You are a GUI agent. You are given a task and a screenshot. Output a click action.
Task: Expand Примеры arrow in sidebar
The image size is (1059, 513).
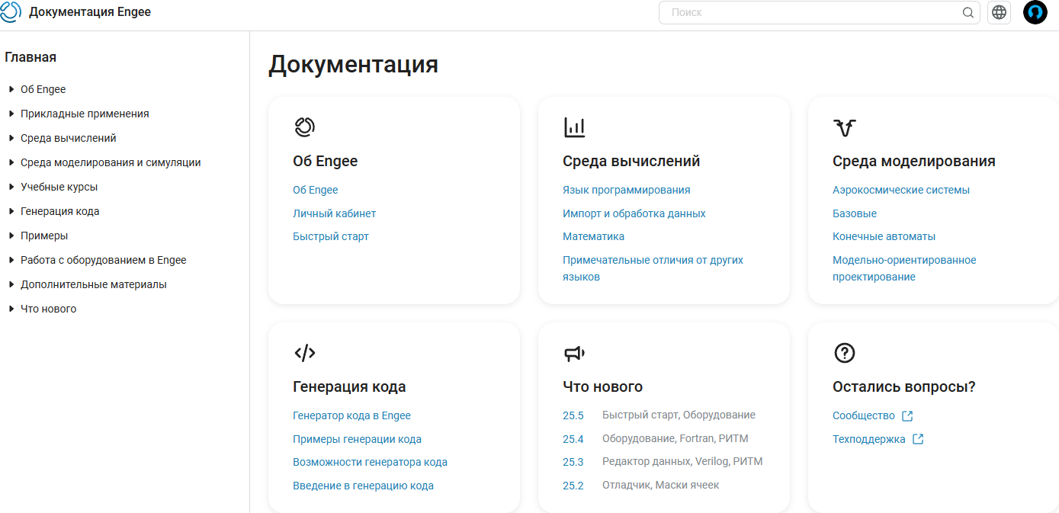pyautogui.click(x=11, y=236)
